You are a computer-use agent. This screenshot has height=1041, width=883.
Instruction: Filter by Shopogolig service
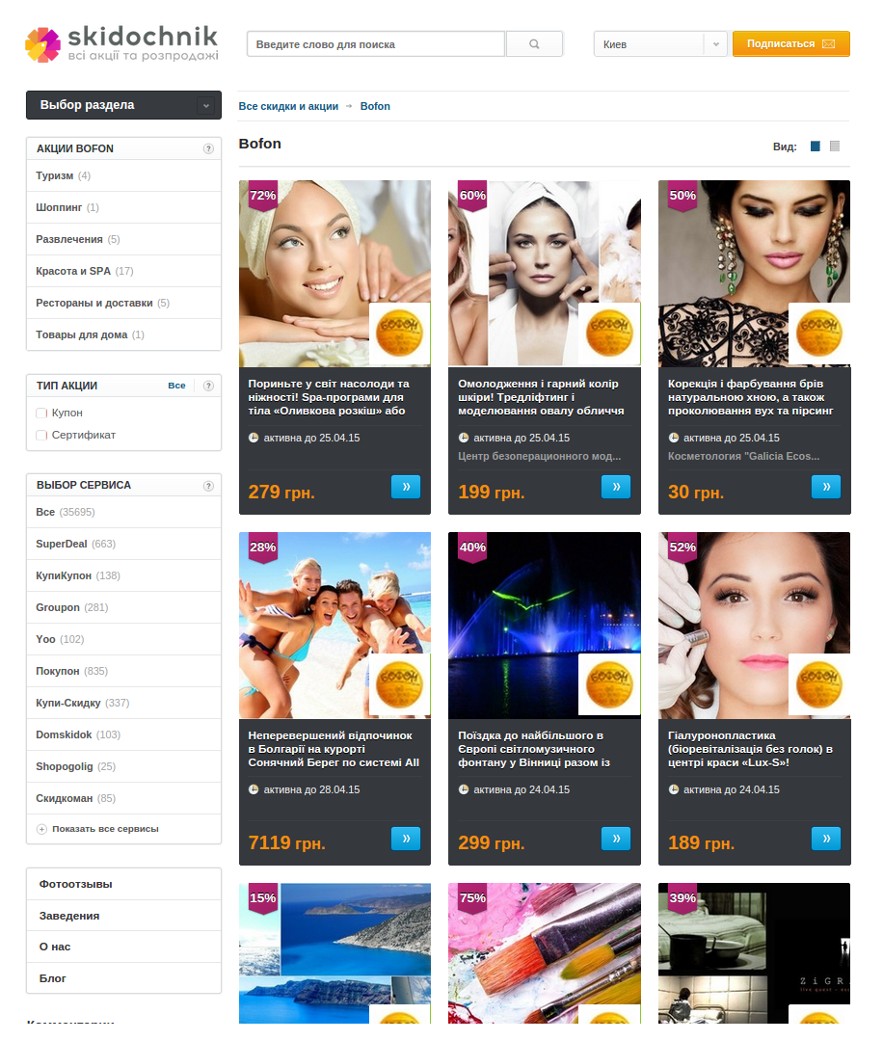[123, 767]
